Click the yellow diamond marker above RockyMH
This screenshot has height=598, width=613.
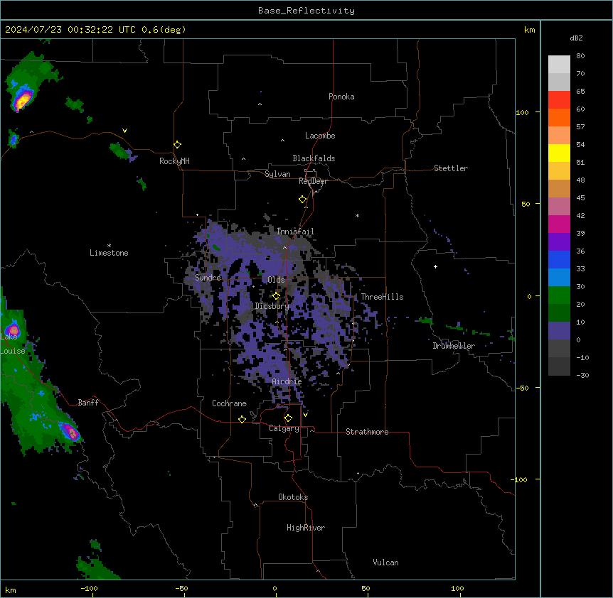coord(177,144)
